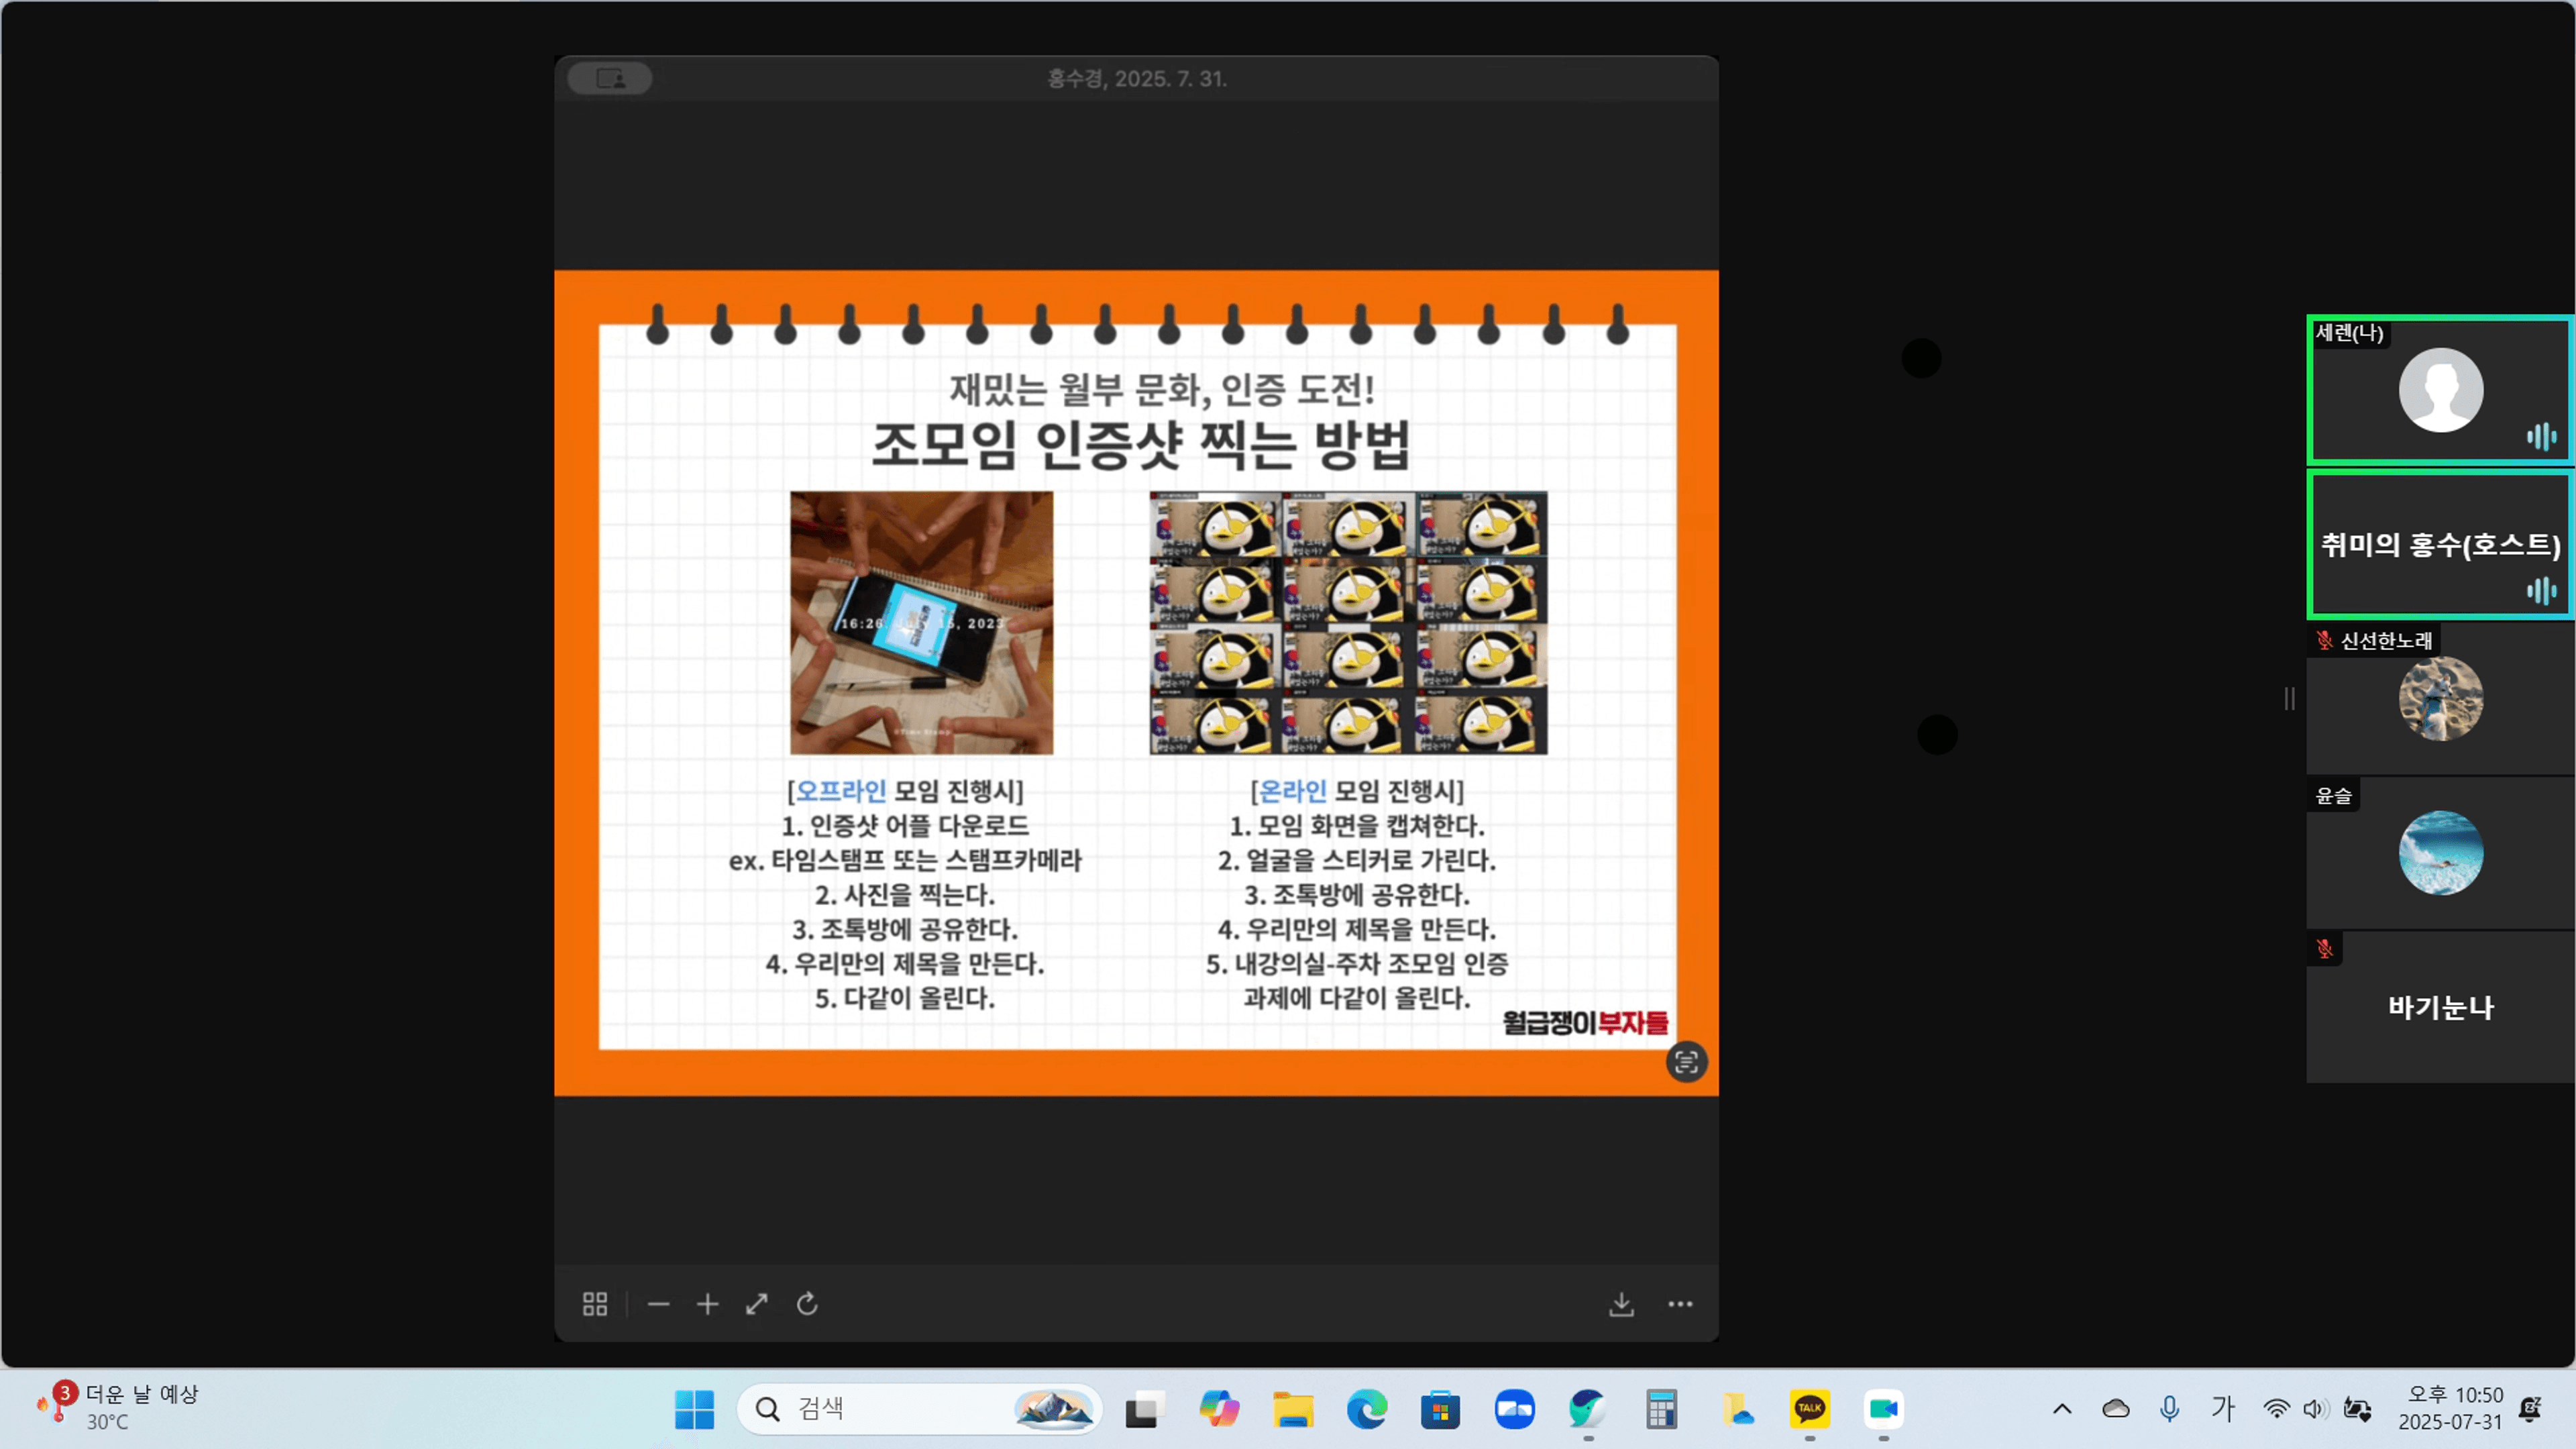
Task: Select the 세렌(나) participant tile
Action: [x=2440, y=390]
